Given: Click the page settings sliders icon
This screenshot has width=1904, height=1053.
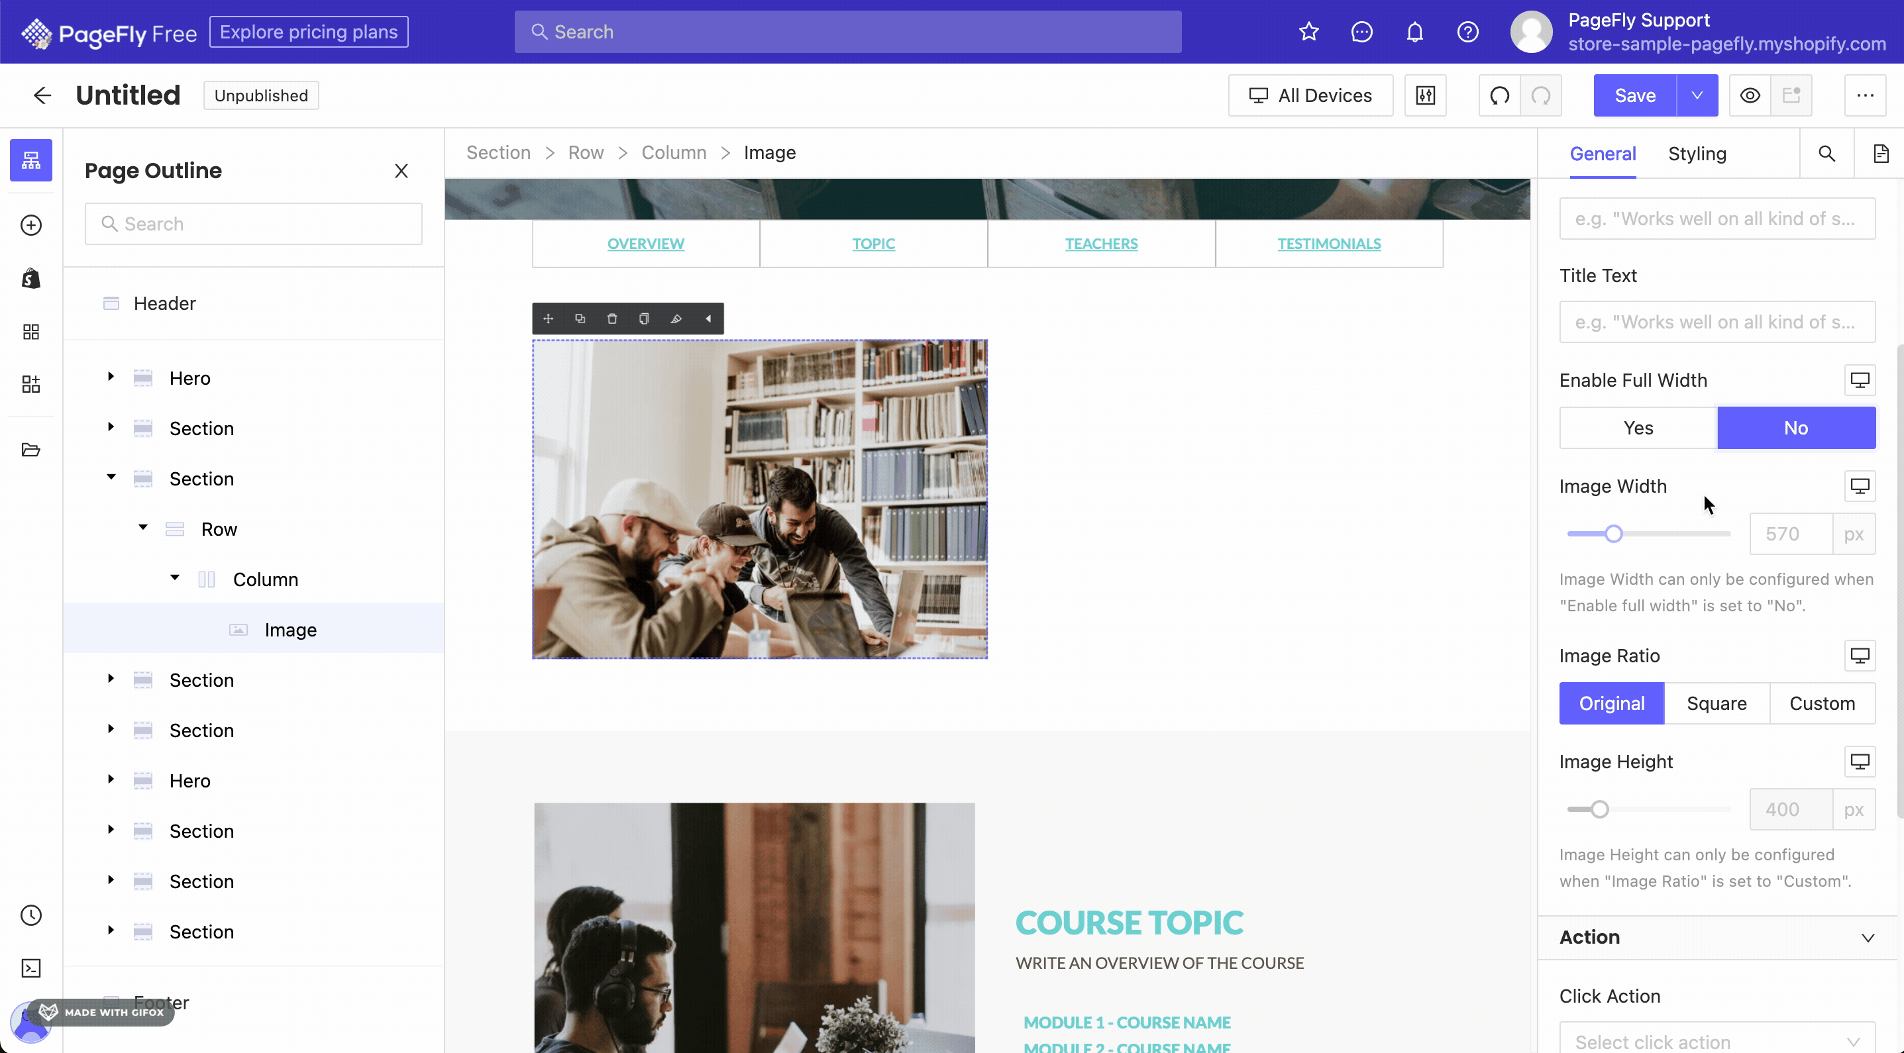Looking at the screenshot, I should (1426, 95).
